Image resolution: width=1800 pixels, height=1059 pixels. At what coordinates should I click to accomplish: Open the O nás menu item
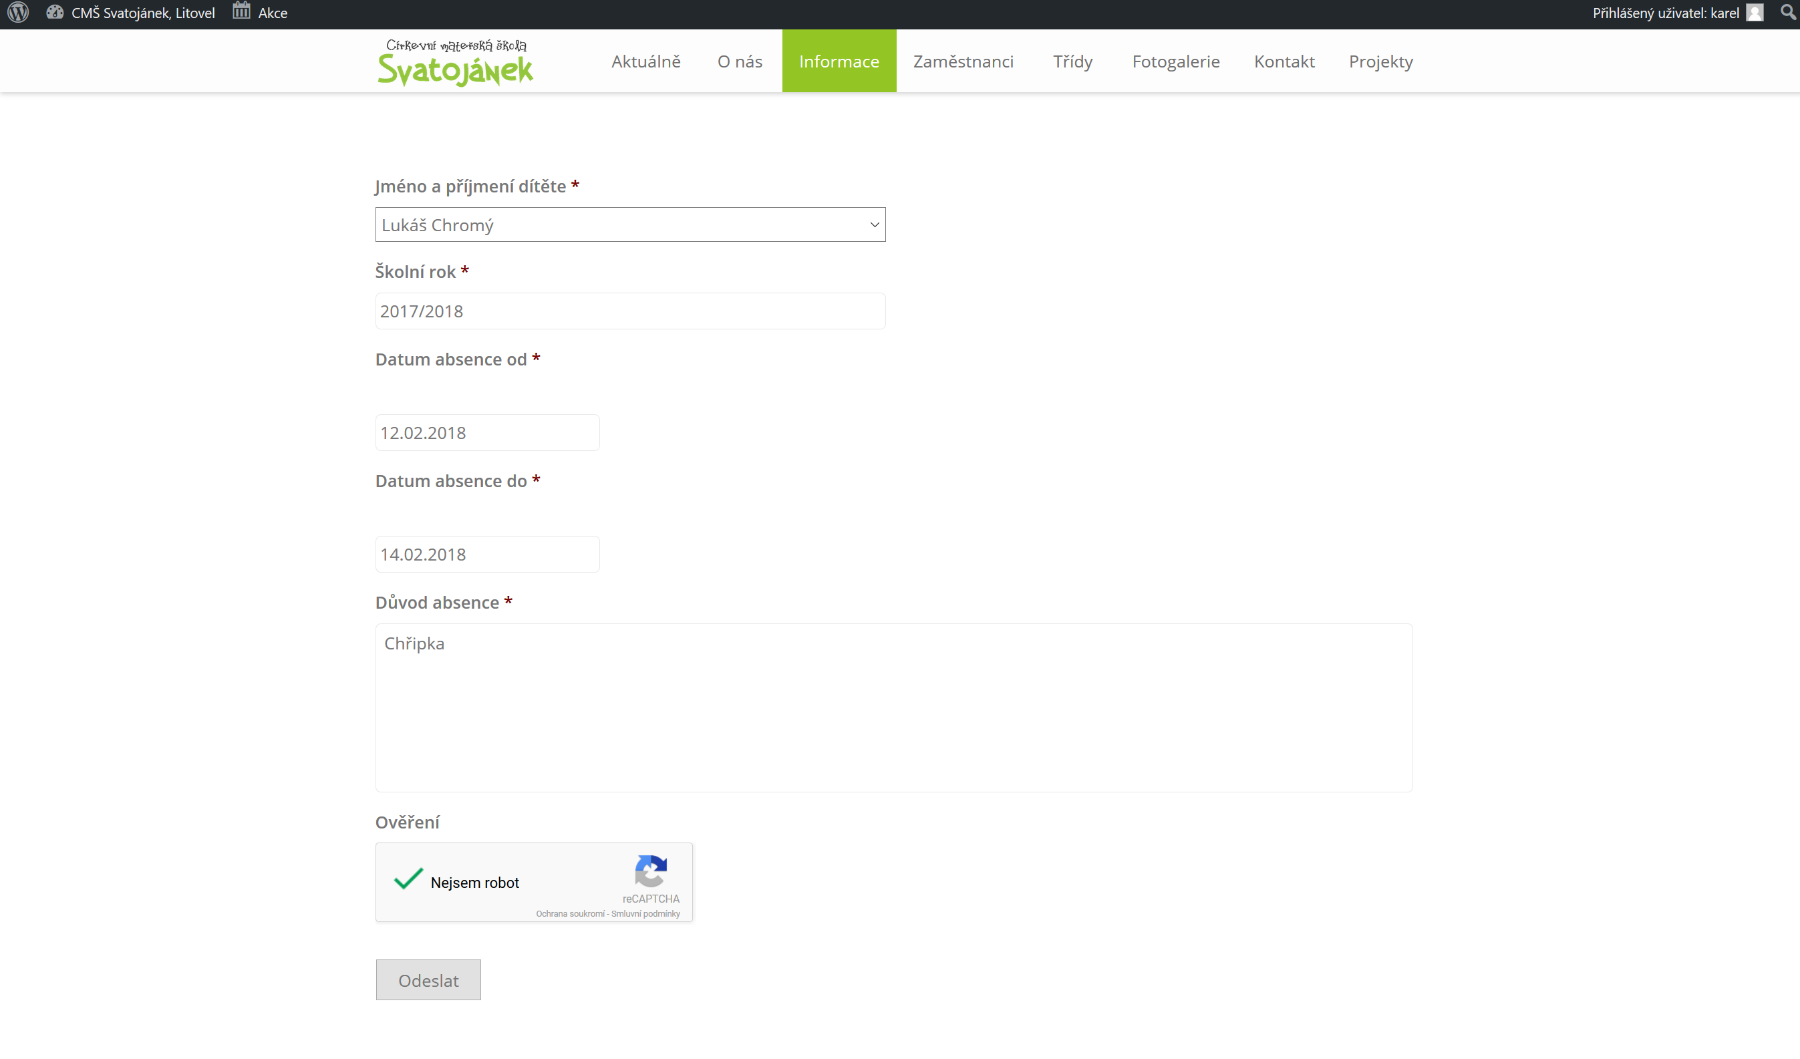click(740, 61)
